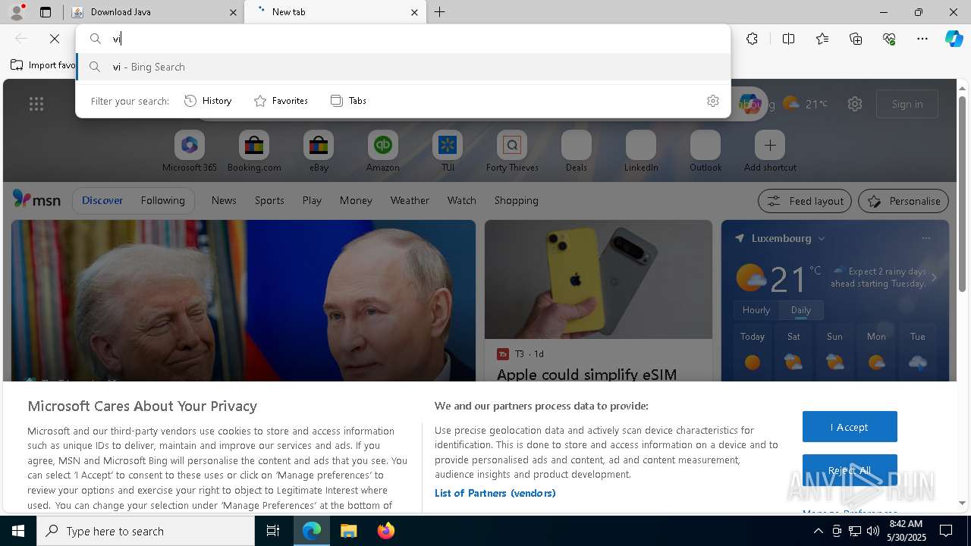This screenshot has height=546, width=971.
Task: Open the Shopping menu item
Action: (517, 200)
